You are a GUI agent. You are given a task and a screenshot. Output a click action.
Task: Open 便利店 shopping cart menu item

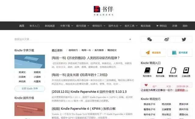click(x=161, y=26)
